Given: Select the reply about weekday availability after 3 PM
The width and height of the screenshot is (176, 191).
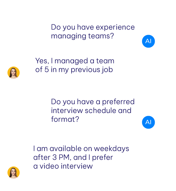Looking at the screenshot, I should click(x=81, y=157).
